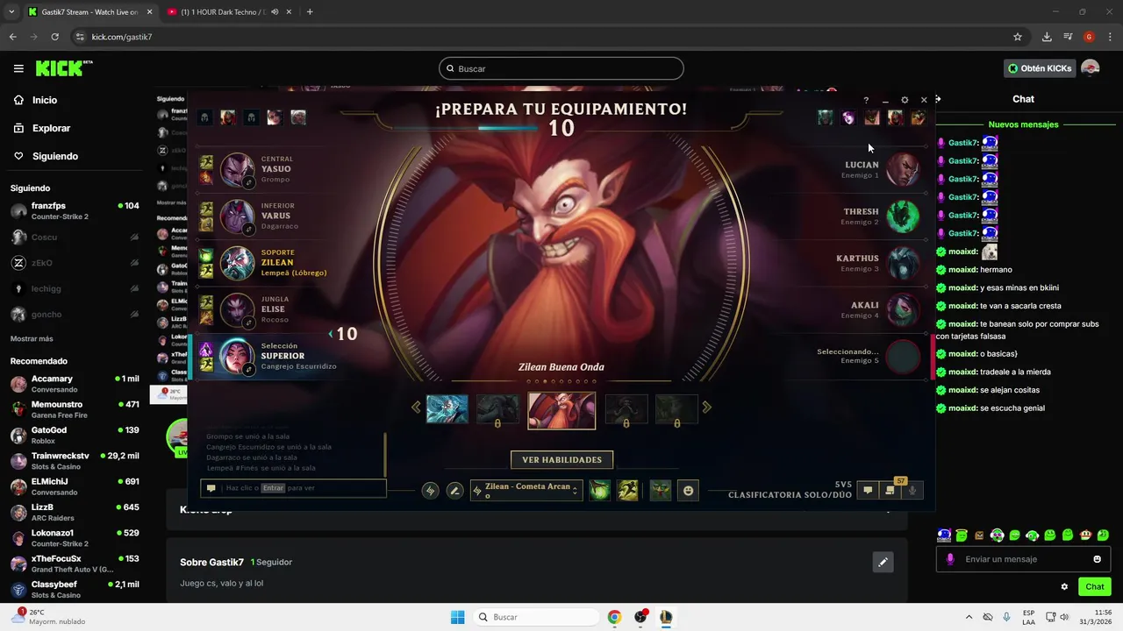Screen dimensions: 1123x631
Task: Click Varus's swap position icon
Action: click(x=248, y=229)
